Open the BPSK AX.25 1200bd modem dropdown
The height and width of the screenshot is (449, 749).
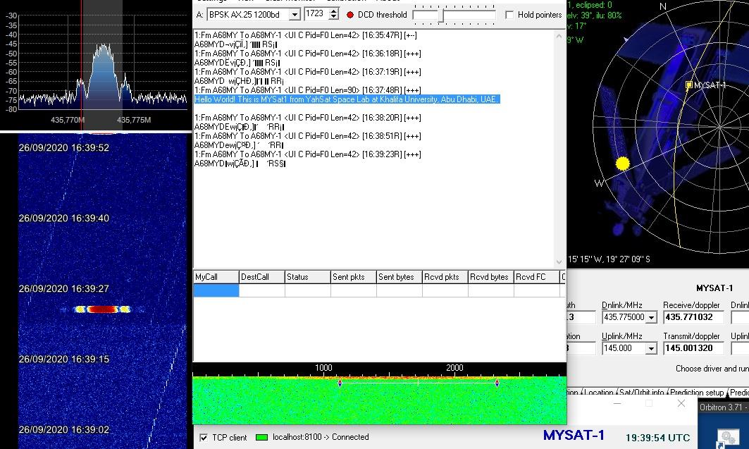295,15
